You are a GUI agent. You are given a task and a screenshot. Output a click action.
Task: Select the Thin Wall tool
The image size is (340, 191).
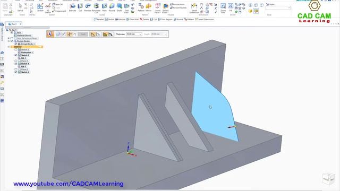[x=126, y=8]
